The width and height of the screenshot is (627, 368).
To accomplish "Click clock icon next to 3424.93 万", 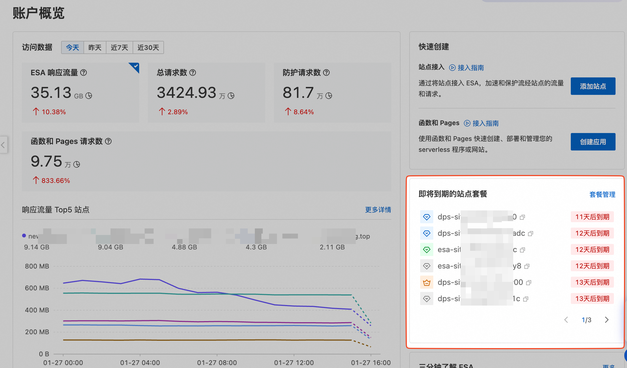I will click(231, 96).
